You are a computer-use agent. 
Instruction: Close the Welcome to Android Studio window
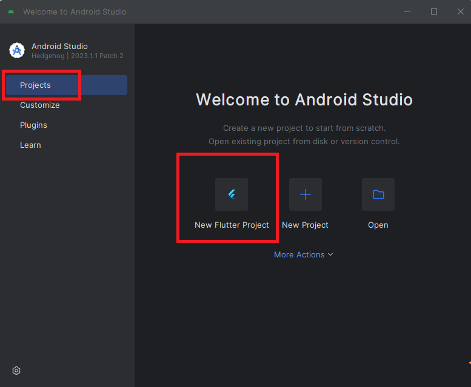point(461,12)
